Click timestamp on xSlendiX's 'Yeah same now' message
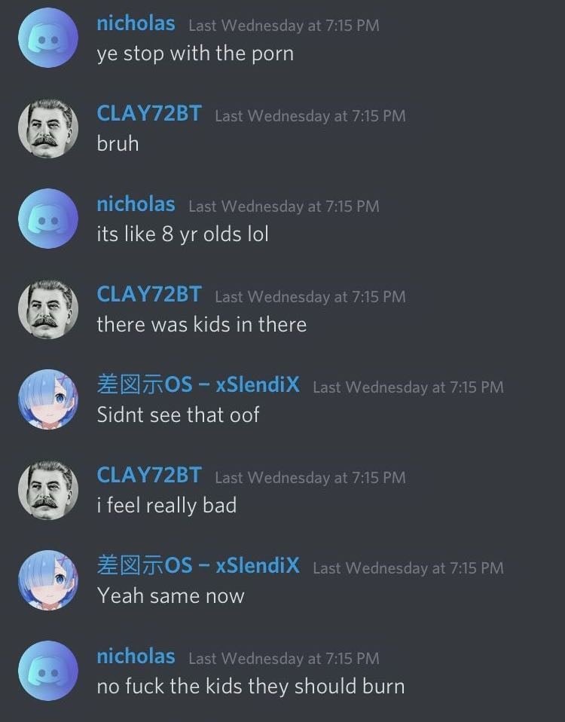Image resolution: width=565 pixels, height=722 pixels. [x=408, y=568]
